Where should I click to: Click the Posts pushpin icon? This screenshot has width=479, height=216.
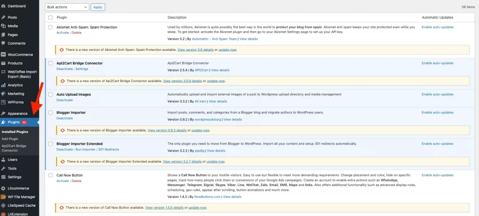(3, 17)
